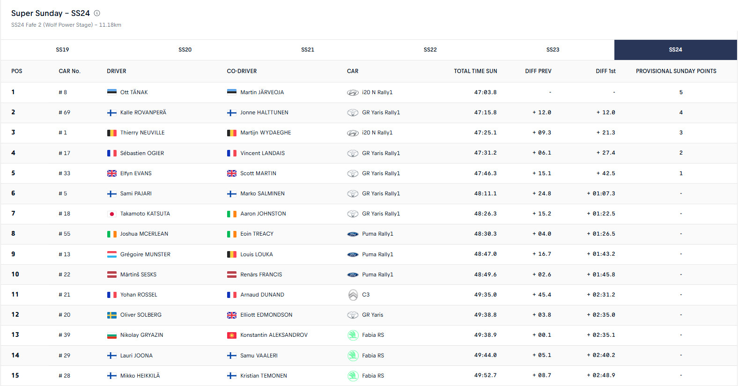738x386 pixels.
Task: Select driver name Sébastien OGIER
Action: 142,153
